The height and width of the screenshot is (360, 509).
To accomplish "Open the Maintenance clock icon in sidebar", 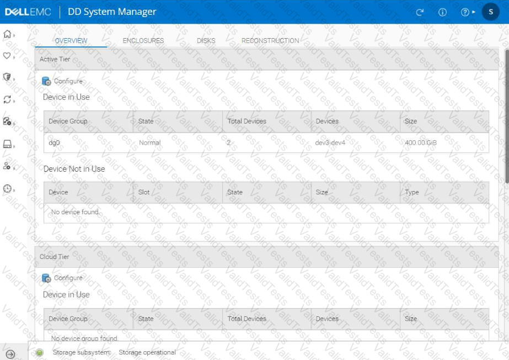I will [8, 189].
